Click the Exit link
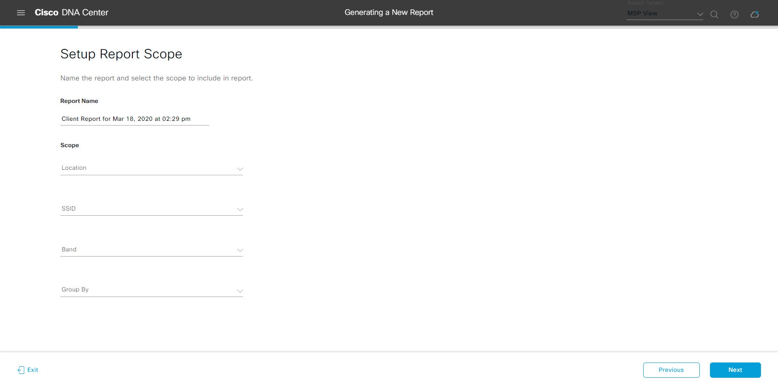The width and height of the screenshot is (778, 388). (28, 370)
